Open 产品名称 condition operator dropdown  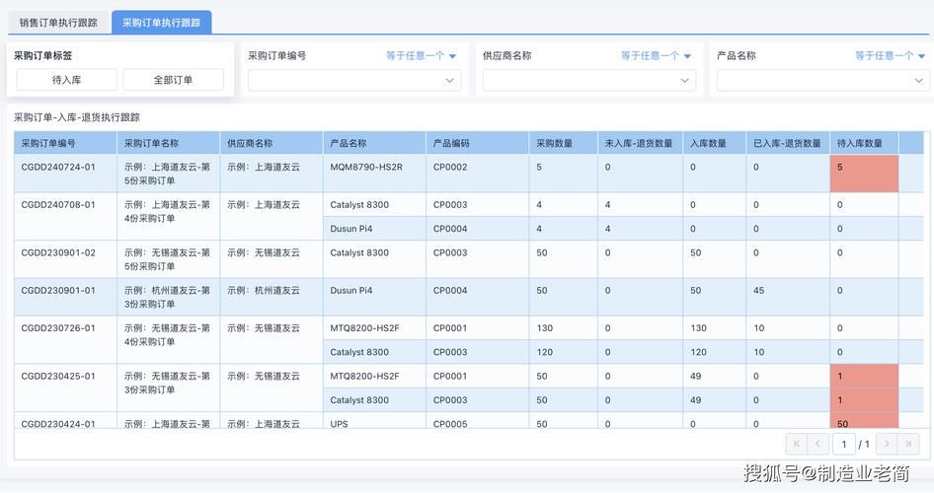[890, 56]
